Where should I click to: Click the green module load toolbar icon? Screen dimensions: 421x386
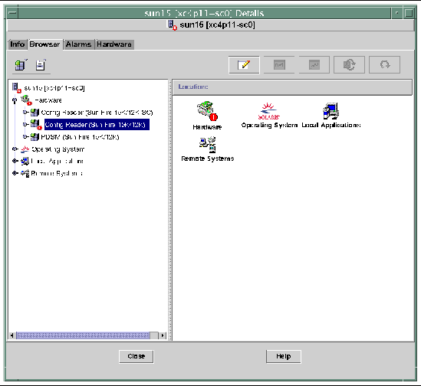coord(21,65)
